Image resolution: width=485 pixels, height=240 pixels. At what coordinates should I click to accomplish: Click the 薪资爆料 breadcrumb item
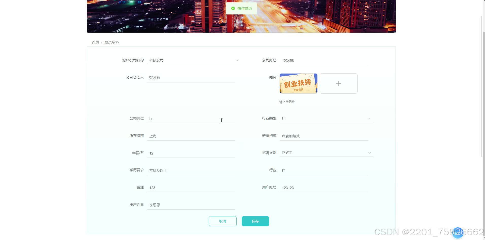(112, 42)
